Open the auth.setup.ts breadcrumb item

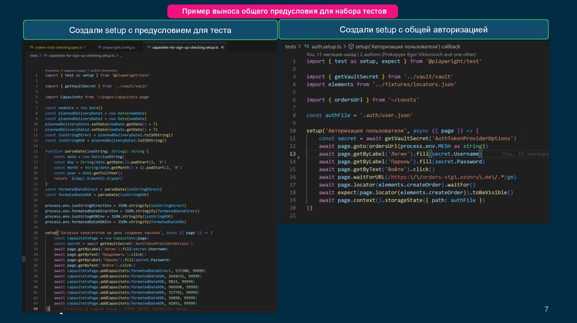[x=326, y=47]
